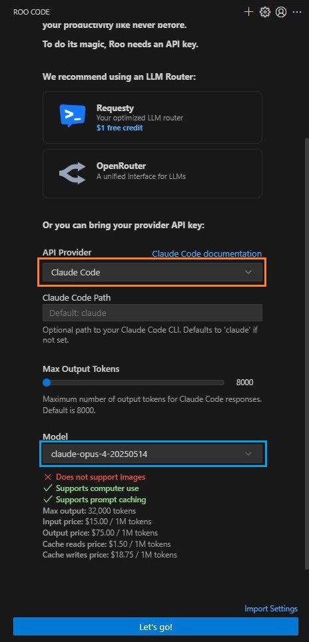Click the OpenRouter arrows logo icon
The image size is (309, 642).
73,173
